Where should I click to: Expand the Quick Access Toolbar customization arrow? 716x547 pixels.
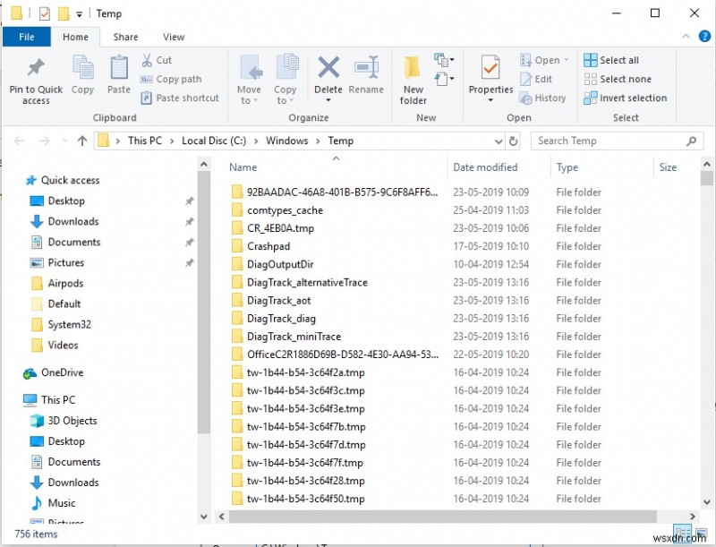(x=77, y=13)
